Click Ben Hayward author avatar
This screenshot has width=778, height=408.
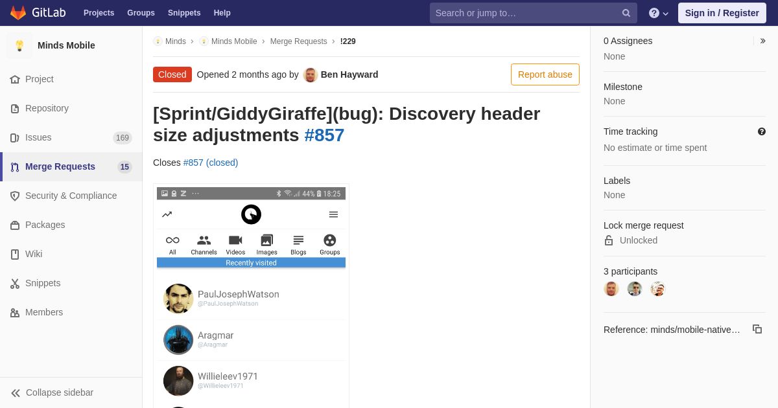[x=311, y=74]
